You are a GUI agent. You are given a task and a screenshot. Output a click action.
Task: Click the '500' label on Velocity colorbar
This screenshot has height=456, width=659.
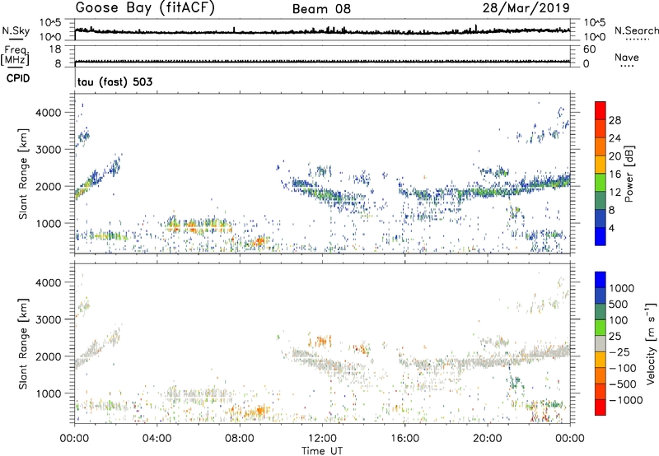619,304
